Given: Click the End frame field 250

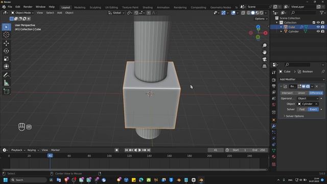Looking at the screenshot, I should click(x=259, y=150).
